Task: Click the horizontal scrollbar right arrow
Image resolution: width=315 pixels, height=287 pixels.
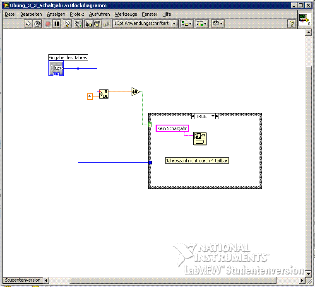Action: 302,280
